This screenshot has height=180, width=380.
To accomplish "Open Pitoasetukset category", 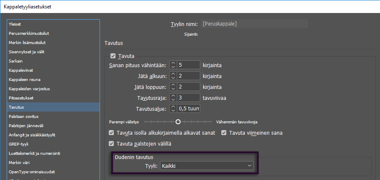I will coord(21,98).
